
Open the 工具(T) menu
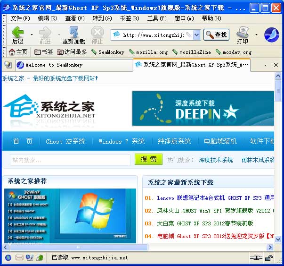pyautogui.click(x=157, y=18)
